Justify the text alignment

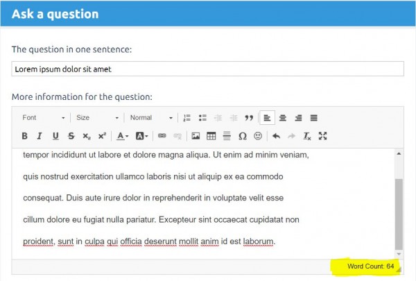click(313, 118)
